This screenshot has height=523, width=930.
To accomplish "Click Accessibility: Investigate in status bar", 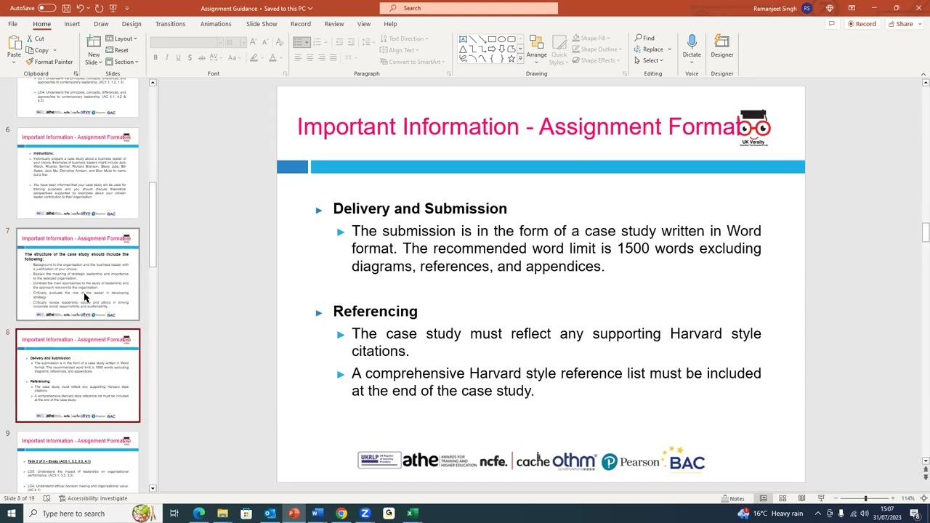I will click(93, 498).
